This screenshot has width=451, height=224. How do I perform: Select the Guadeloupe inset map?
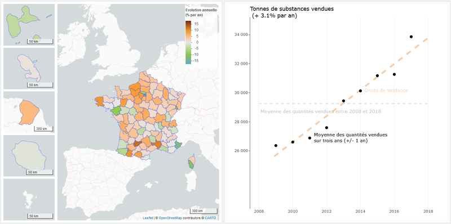tap(29, 25)
